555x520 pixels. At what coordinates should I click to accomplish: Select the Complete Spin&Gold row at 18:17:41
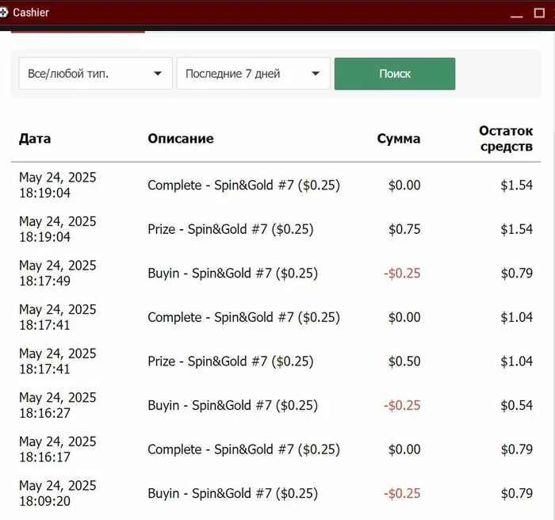pos(243,318)
